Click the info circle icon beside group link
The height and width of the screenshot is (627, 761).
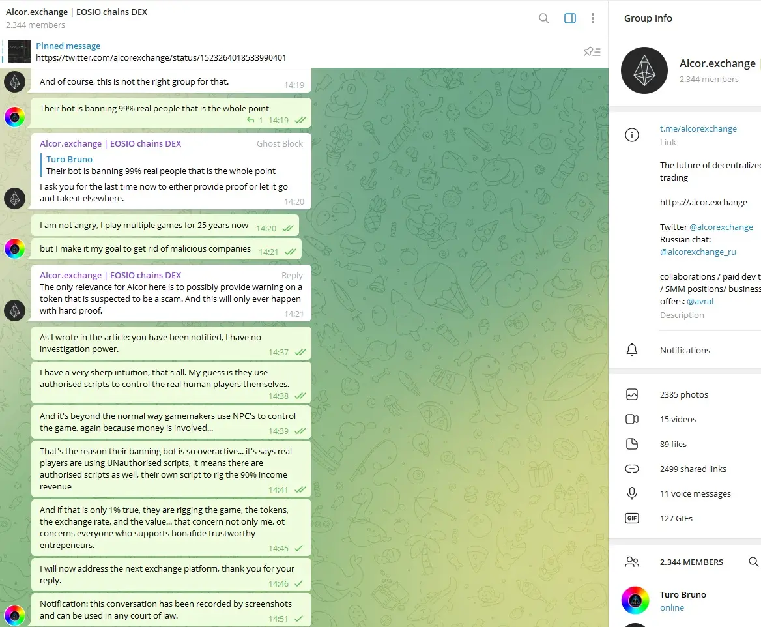coord(631,134)
